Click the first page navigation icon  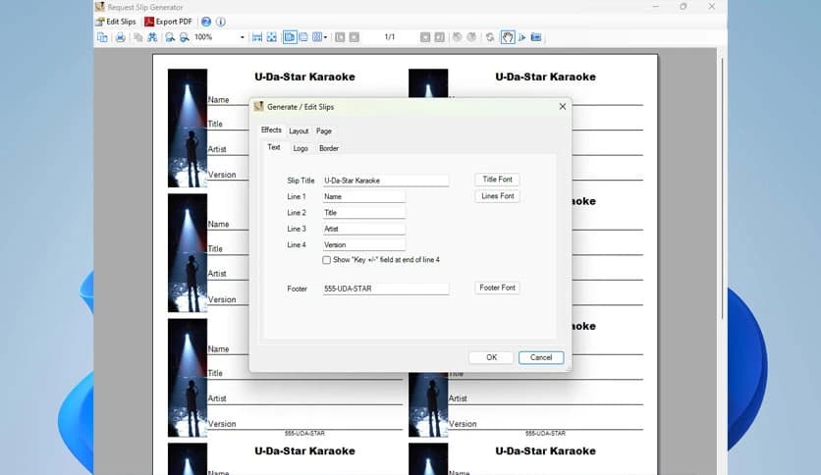[340, 37]
